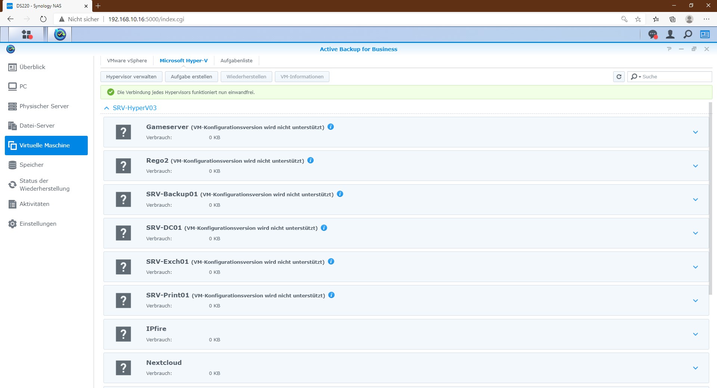Add this page to browser favorites
717x388 pixels.
tap(638, 19)
